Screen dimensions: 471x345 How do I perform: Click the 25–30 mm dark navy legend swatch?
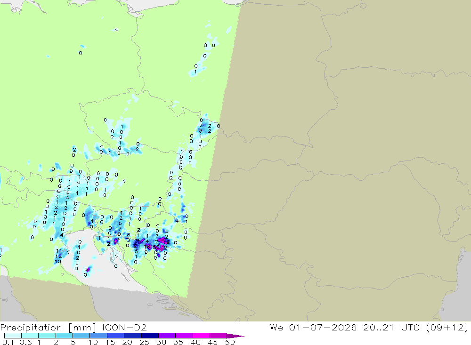150,336
